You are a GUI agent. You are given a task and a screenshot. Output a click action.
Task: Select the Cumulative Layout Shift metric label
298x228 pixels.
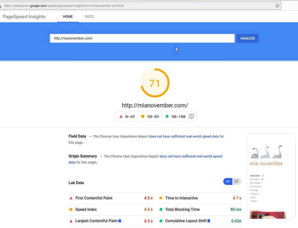[186, 221]
